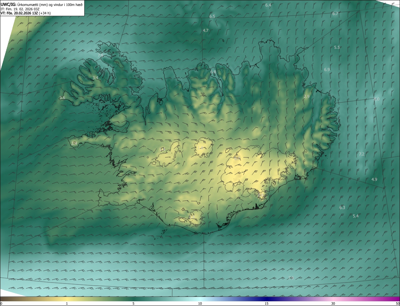Click the 8.0 value label on the map
This screenshot has height=306, width=400.
pyautogui.click(x=377, y=99)
